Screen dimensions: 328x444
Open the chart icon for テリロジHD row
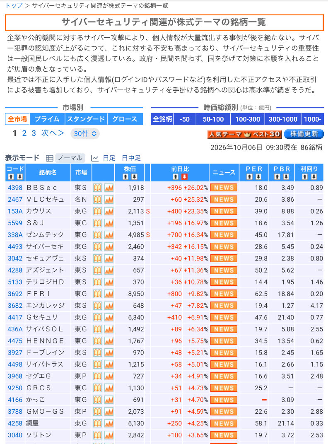(x=109, y=282)
